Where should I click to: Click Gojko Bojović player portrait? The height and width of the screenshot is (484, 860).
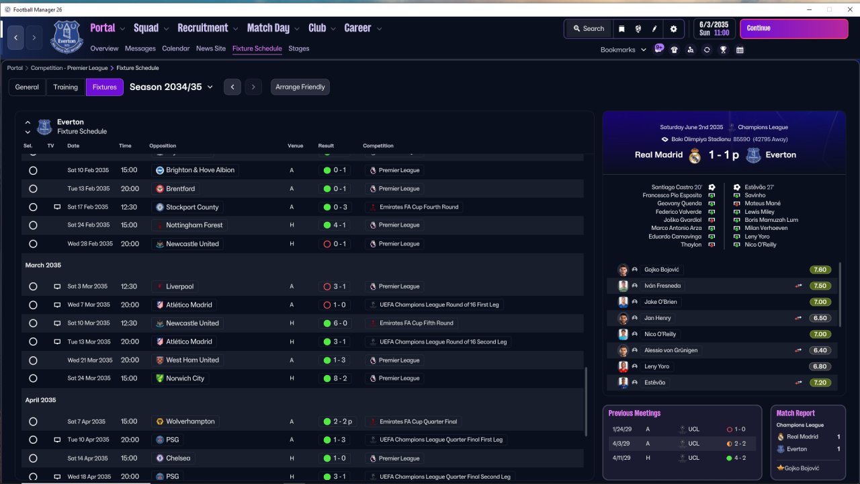coord(623,270)
